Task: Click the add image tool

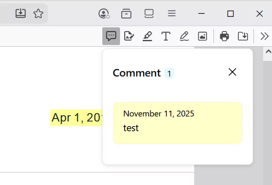Action: [x=203, y=36]
